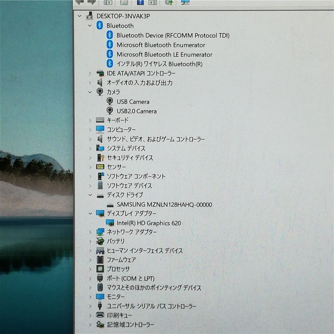Collapse the カメラ category
The width and height of the screenshot is (334, 334).
[90, 92]
